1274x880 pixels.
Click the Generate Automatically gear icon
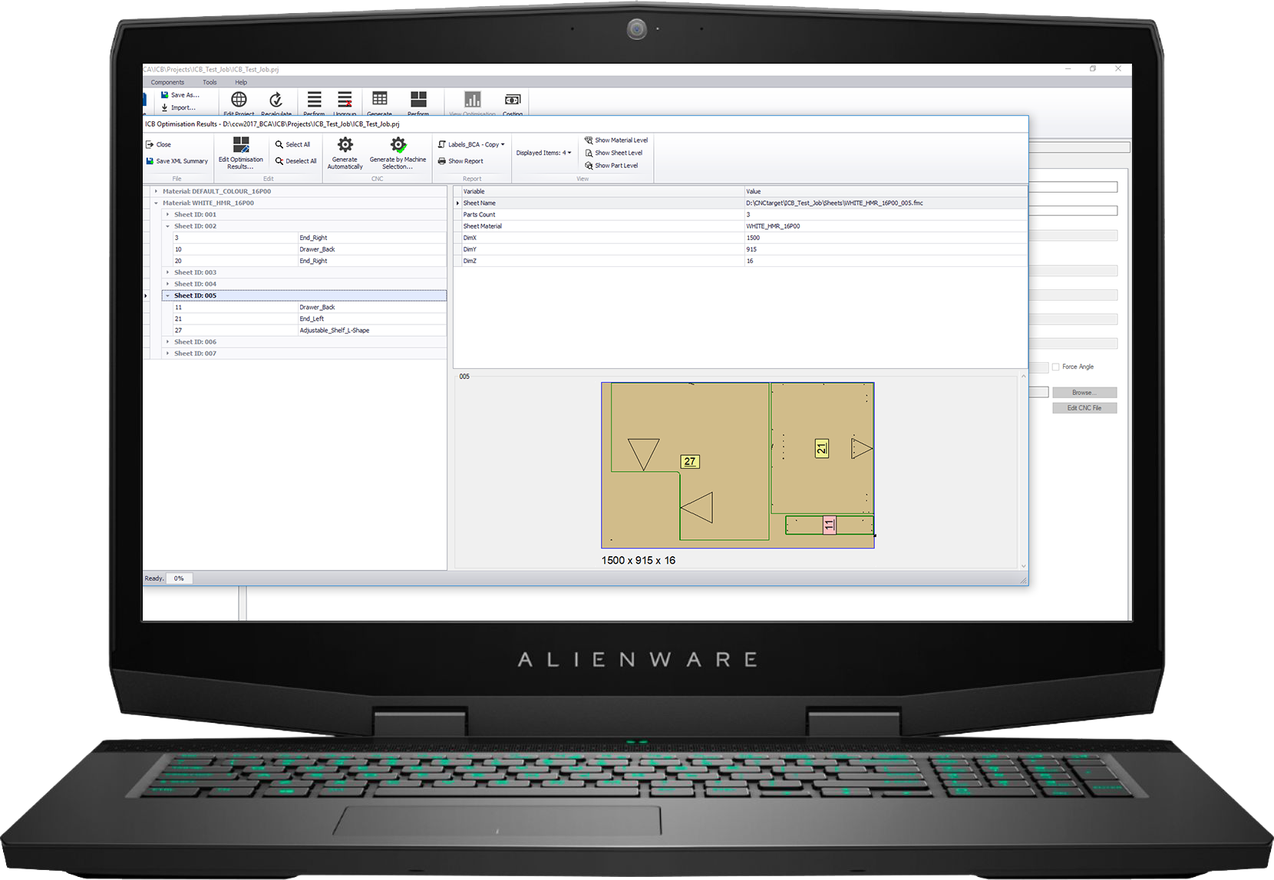[345, 144]
